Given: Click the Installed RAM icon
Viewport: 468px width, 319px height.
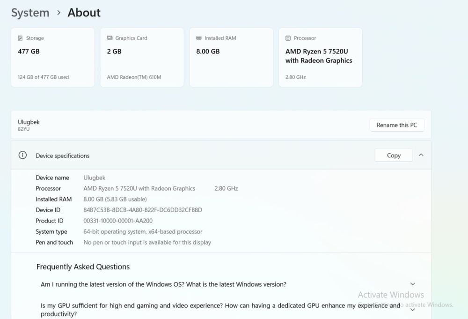Looking at the screenshot, I should pos(198,38).
